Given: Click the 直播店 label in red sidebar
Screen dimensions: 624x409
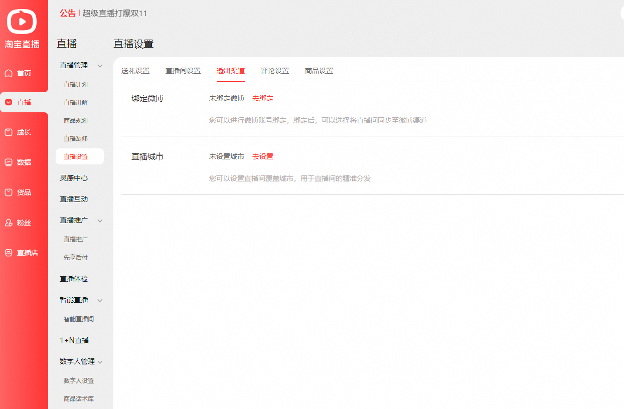Looking at the screenshot, I should coord(28,253).
